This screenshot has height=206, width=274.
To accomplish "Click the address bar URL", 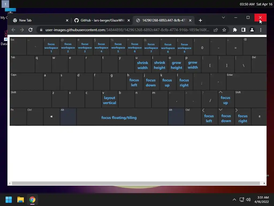I will coord(127,30).
